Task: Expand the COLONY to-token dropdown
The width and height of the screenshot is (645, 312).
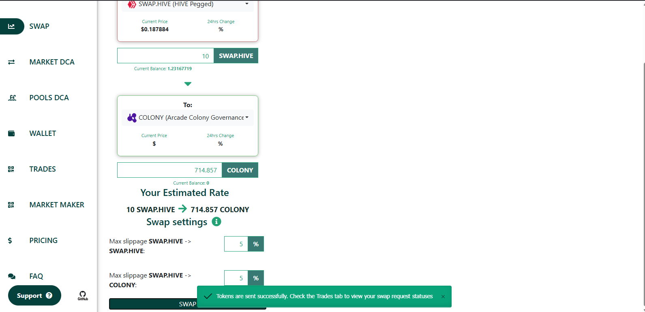Action: (188, 118)
